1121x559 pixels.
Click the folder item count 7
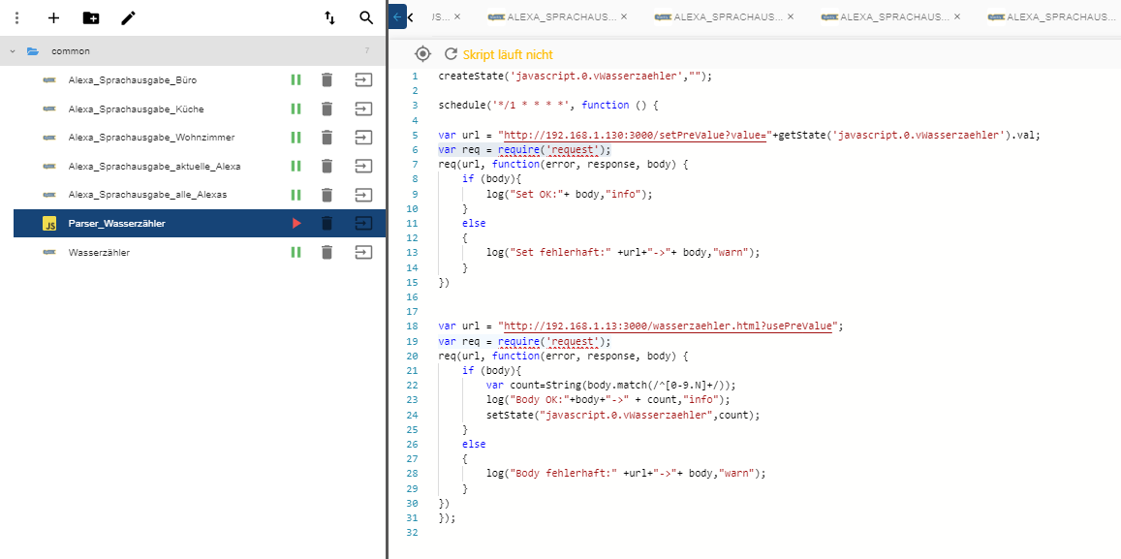pos(367,51)
